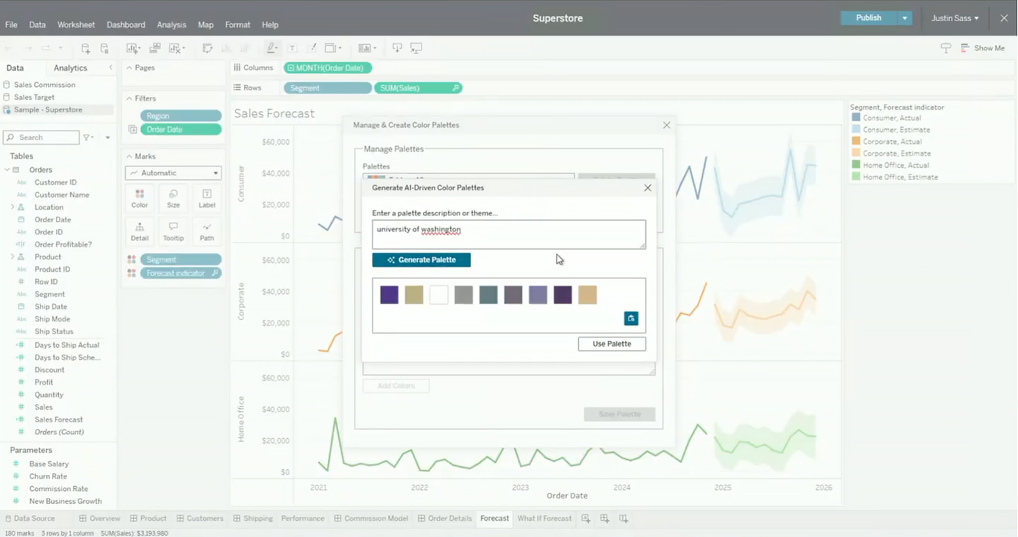Screen dimensions: 1018x537
Task: Click the filter icon beside Search
Action: [88, 138]
